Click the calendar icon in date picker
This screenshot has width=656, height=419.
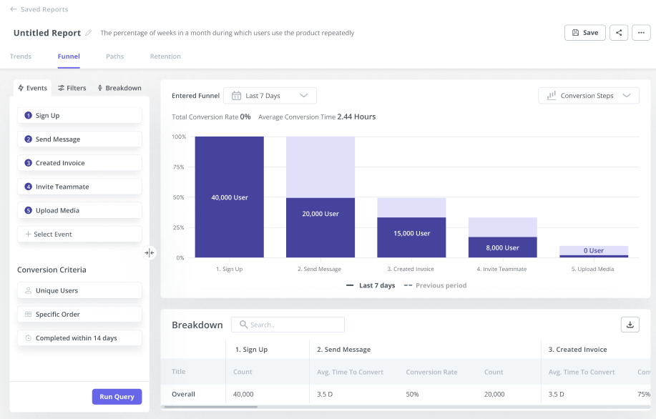point(236,96)
